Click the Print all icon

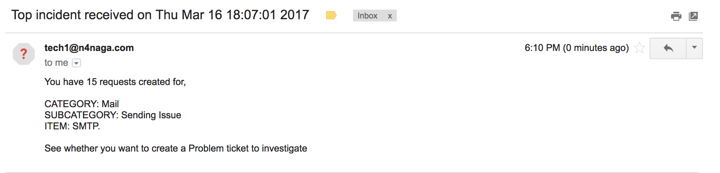(x=676, y=16)
